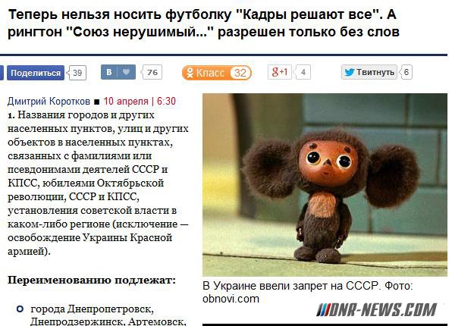The height and width of the screenshot is (326, 452).
Task: Click the Твитнуть tweet button
Action: [369, 72]
